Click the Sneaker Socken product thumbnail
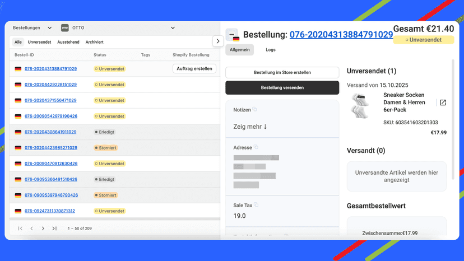The width and height of the screenshot is (464, 261). click(x=360, y=106)
